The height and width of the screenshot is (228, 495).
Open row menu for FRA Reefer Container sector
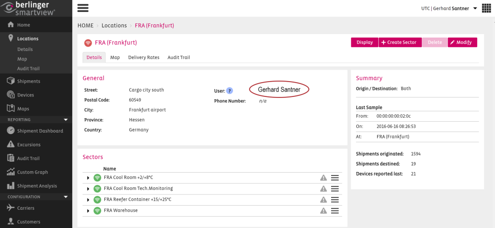point(335,200)
